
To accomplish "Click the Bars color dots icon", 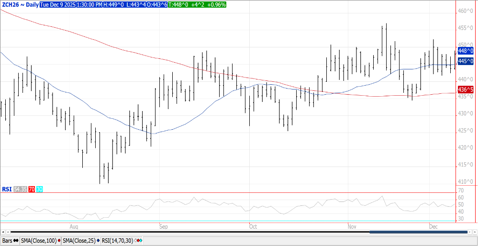I will coord(16,240).
